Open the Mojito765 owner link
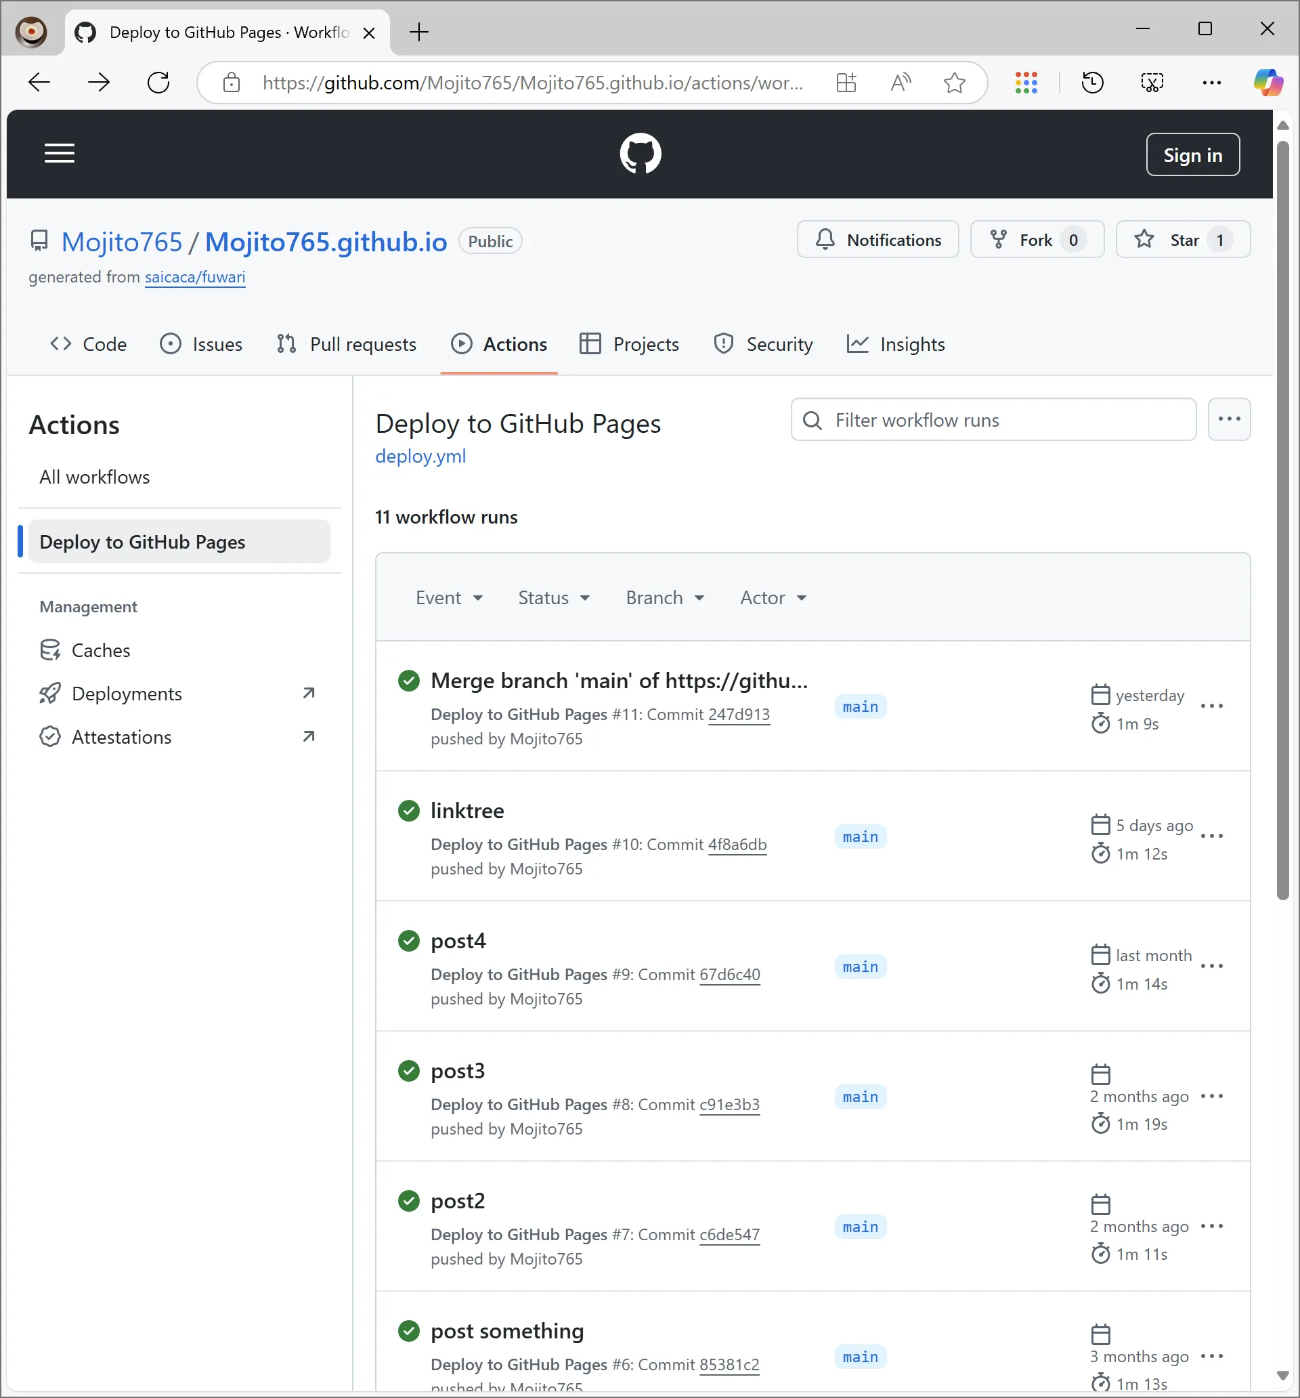The image size is (1300, 1398). [x=122, y=241]
